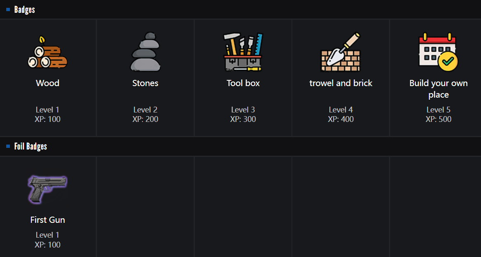Click the trowel and brick badge name
This screenshot has width=481, height=257.
[341, 83]
